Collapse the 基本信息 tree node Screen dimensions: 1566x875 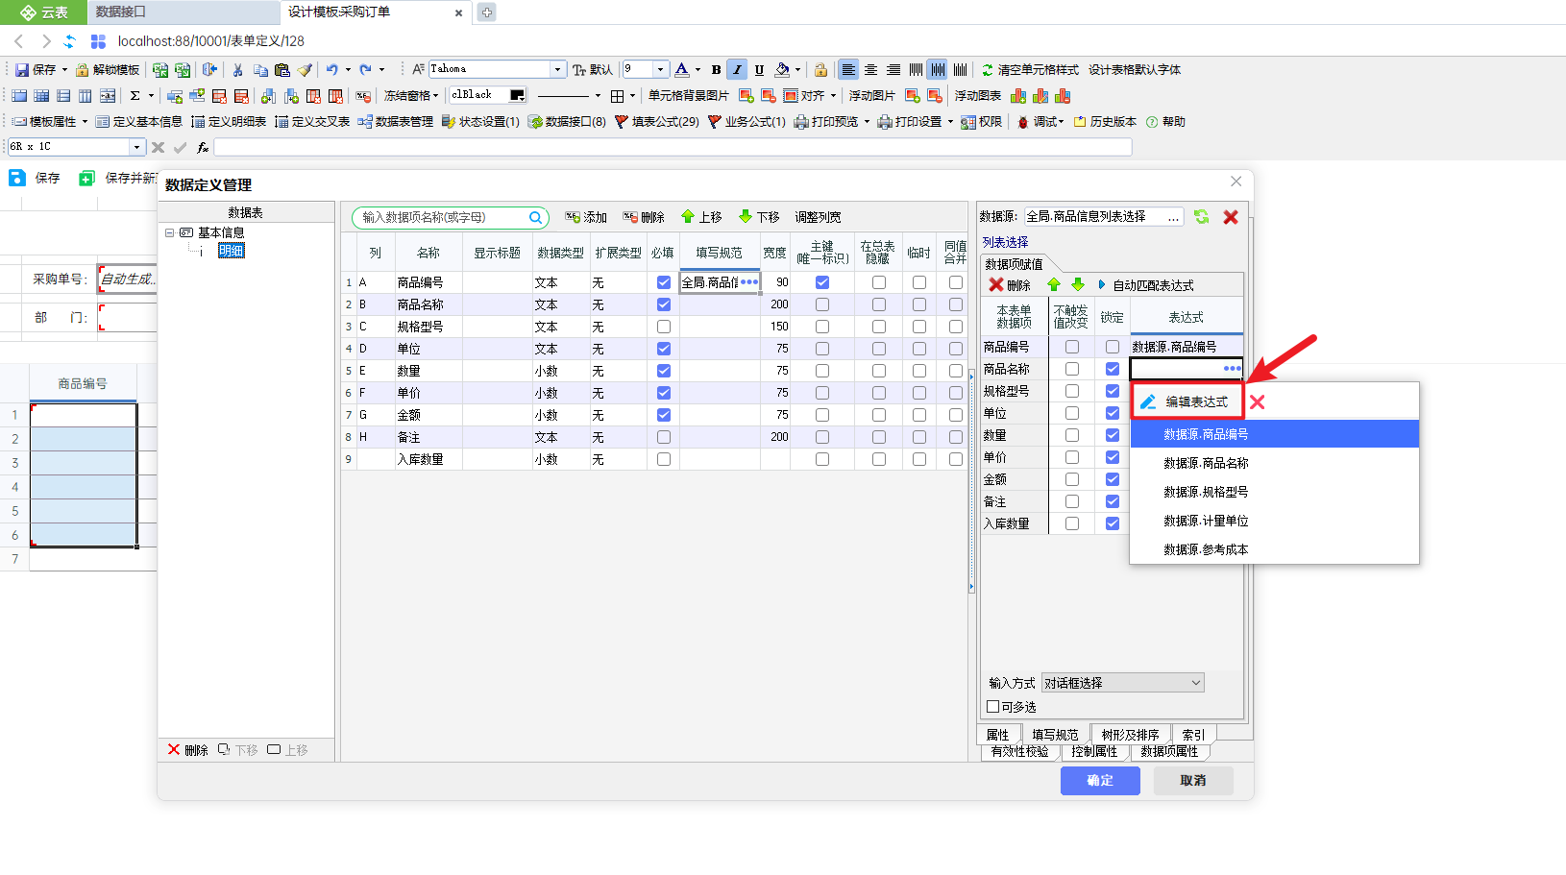coord(169,232)
